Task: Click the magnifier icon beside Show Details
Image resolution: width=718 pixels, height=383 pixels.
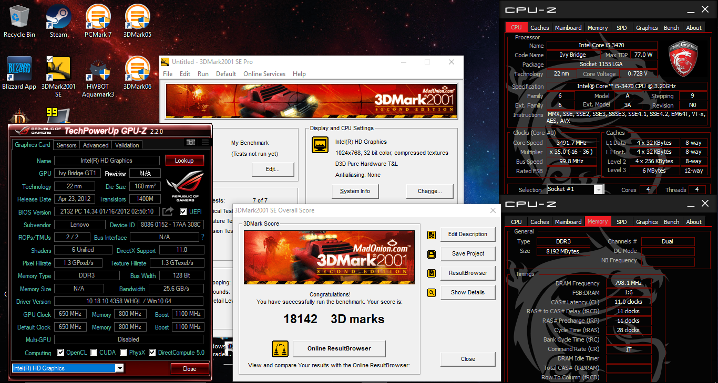Action: pos(432,293)
